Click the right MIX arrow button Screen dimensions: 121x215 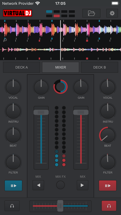pyautogui.click(x=82, y=185)
